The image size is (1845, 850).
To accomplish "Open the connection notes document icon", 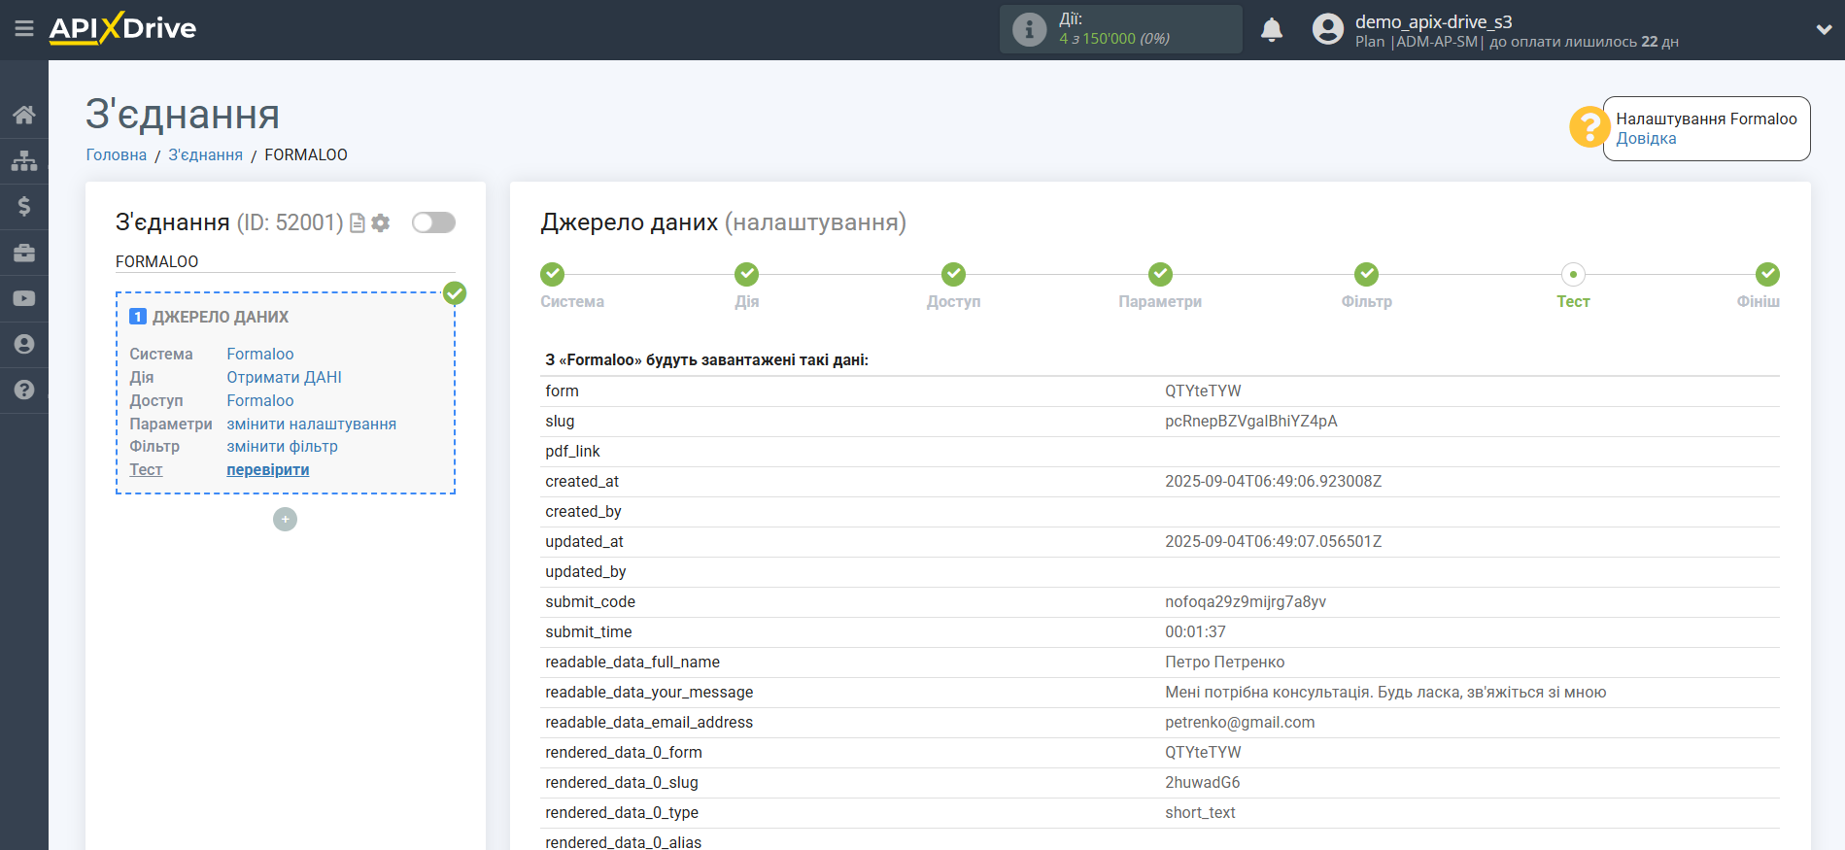I will coord(358,223).
